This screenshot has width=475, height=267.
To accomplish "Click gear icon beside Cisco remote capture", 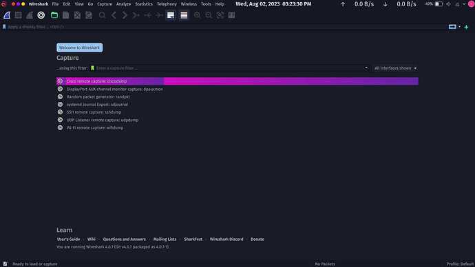I will [60, 81].
